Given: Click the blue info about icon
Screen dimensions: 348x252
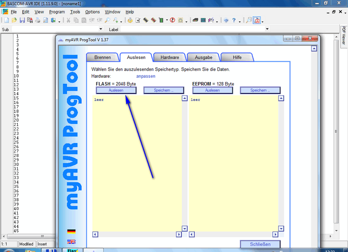Looking at the screenshot, I should pos(226,20).
